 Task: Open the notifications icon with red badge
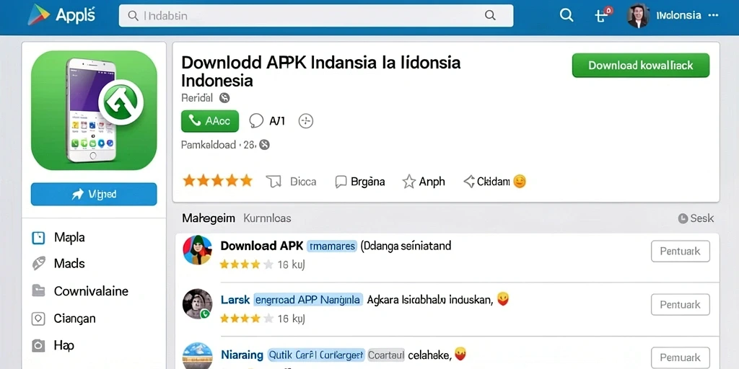pos(603,15)
